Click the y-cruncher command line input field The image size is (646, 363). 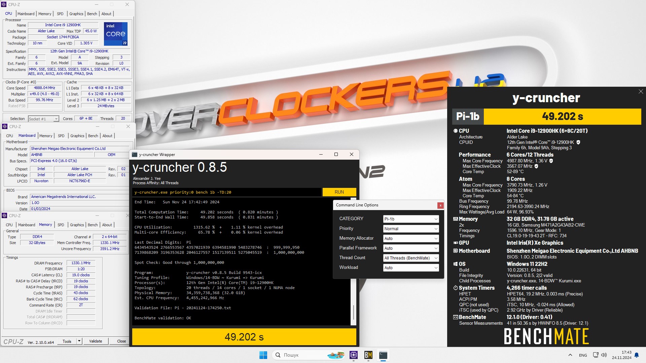(227, 192)
